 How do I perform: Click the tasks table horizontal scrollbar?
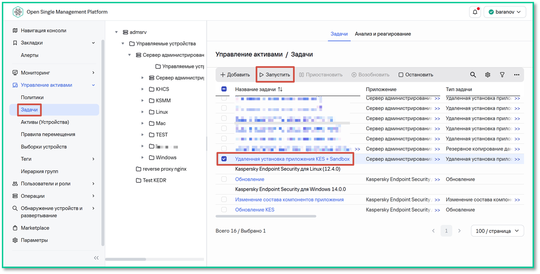[x=266, y=216]
